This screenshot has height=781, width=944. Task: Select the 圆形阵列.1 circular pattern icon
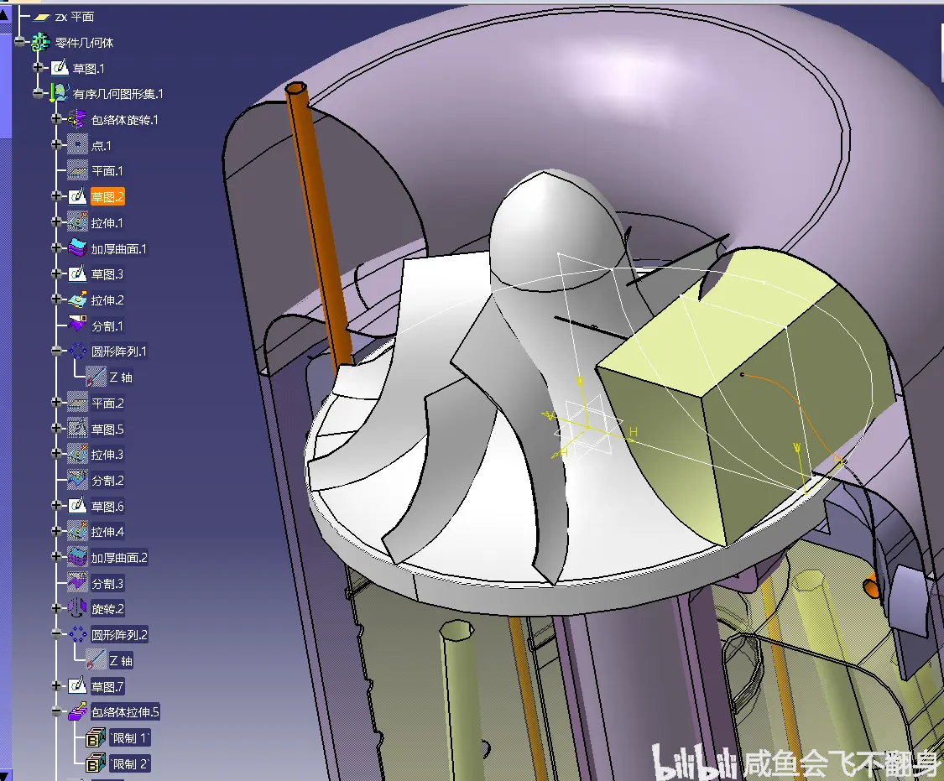click(77, 351)
